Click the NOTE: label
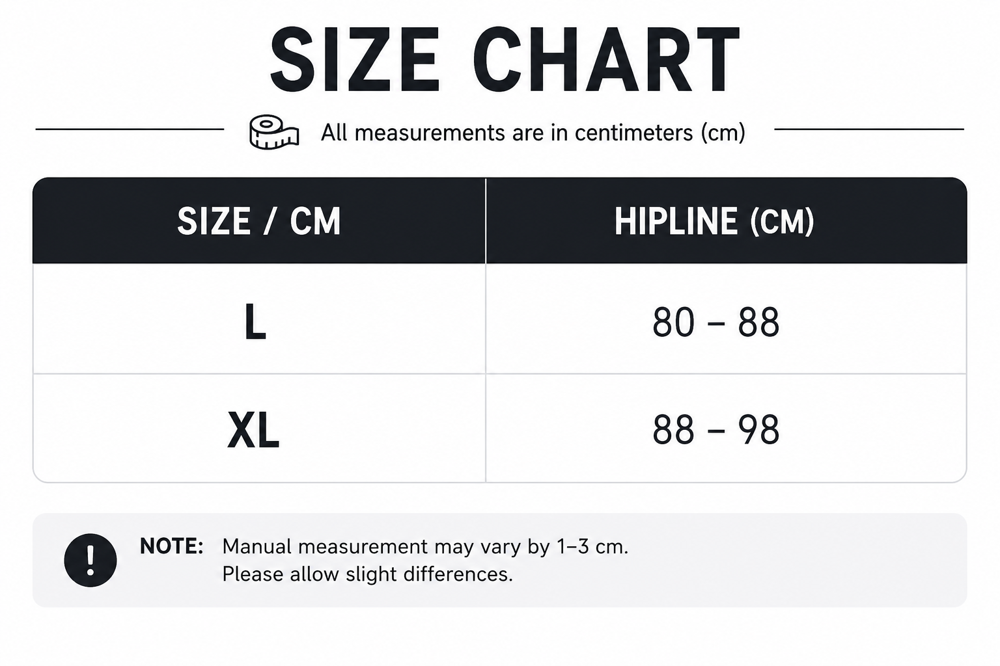Viewport: 1000px width, 666px height. [x=172, y=546]
